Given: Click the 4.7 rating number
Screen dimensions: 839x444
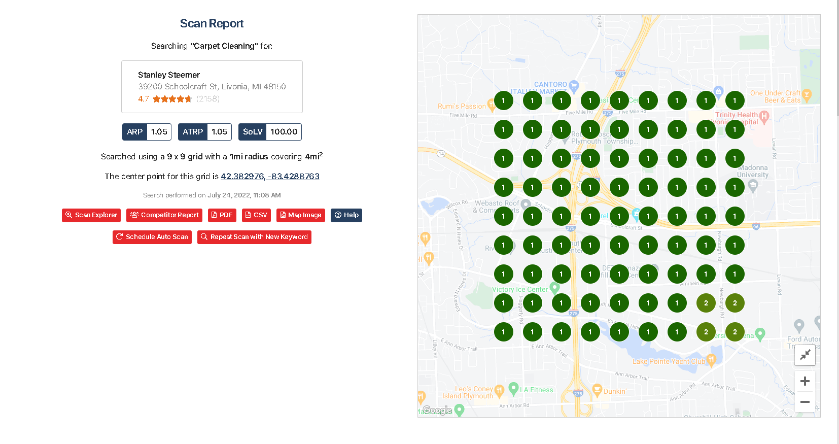Looking at the screenshot, I should coord(144,99).
